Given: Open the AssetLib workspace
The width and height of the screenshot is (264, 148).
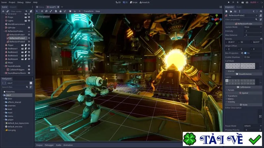Looking at the screenshot, I should tap(145, 2).
